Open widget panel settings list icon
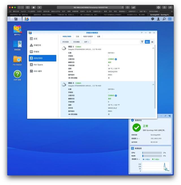Image resolution: width=181 pixels, height=185 pixels. [x=170, y=116]
